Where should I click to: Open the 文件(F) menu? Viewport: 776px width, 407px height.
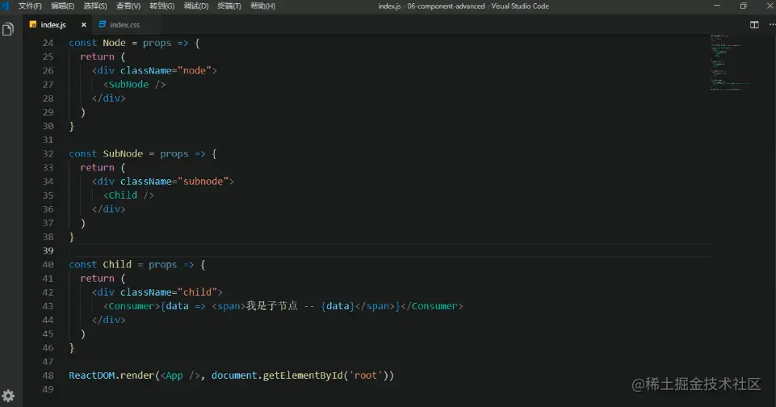(x=30, y=6)
